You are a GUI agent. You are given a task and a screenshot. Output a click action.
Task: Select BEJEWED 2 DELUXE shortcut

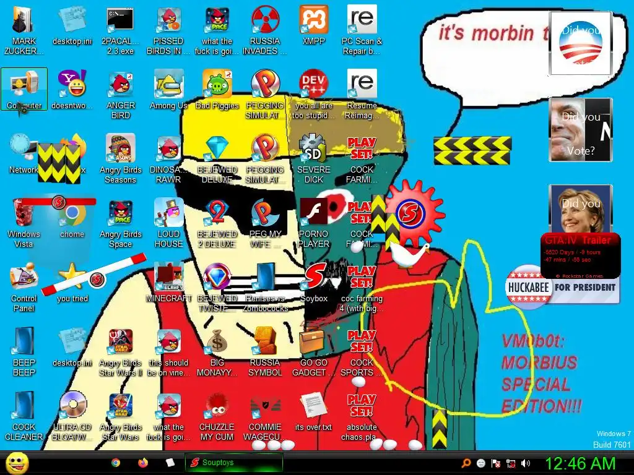(217, 223)
